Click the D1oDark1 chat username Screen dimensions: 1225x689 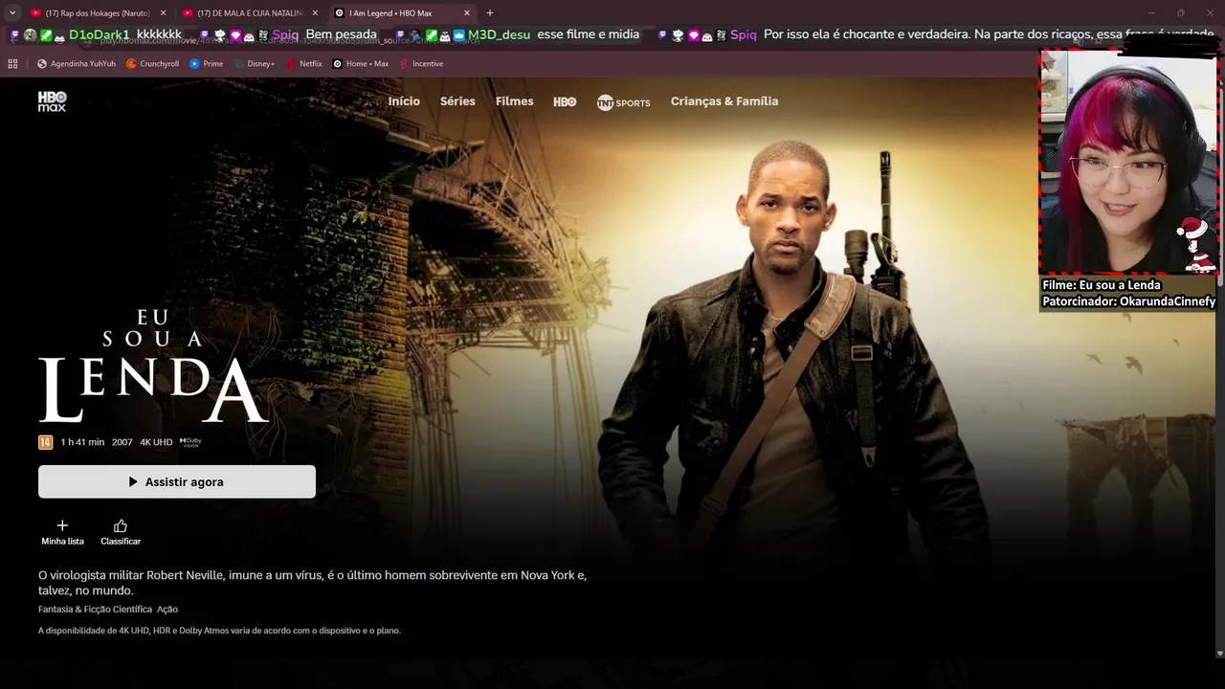pos(100,34)
